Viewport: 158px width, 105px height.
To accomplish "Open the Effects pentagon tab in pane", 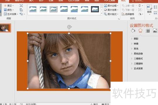I will pos(140,31).
